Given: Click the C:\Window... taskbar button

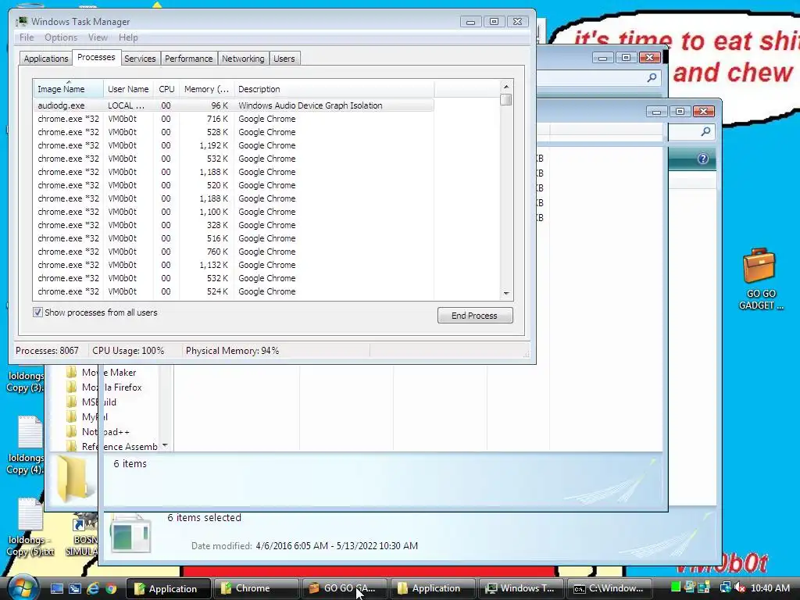Looking at the screenshot, I should click(x=609, y=588).
